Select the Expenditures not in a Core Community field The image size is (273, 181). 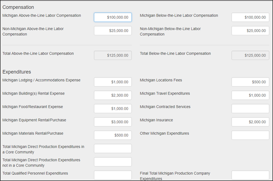[x=113, y=162]
